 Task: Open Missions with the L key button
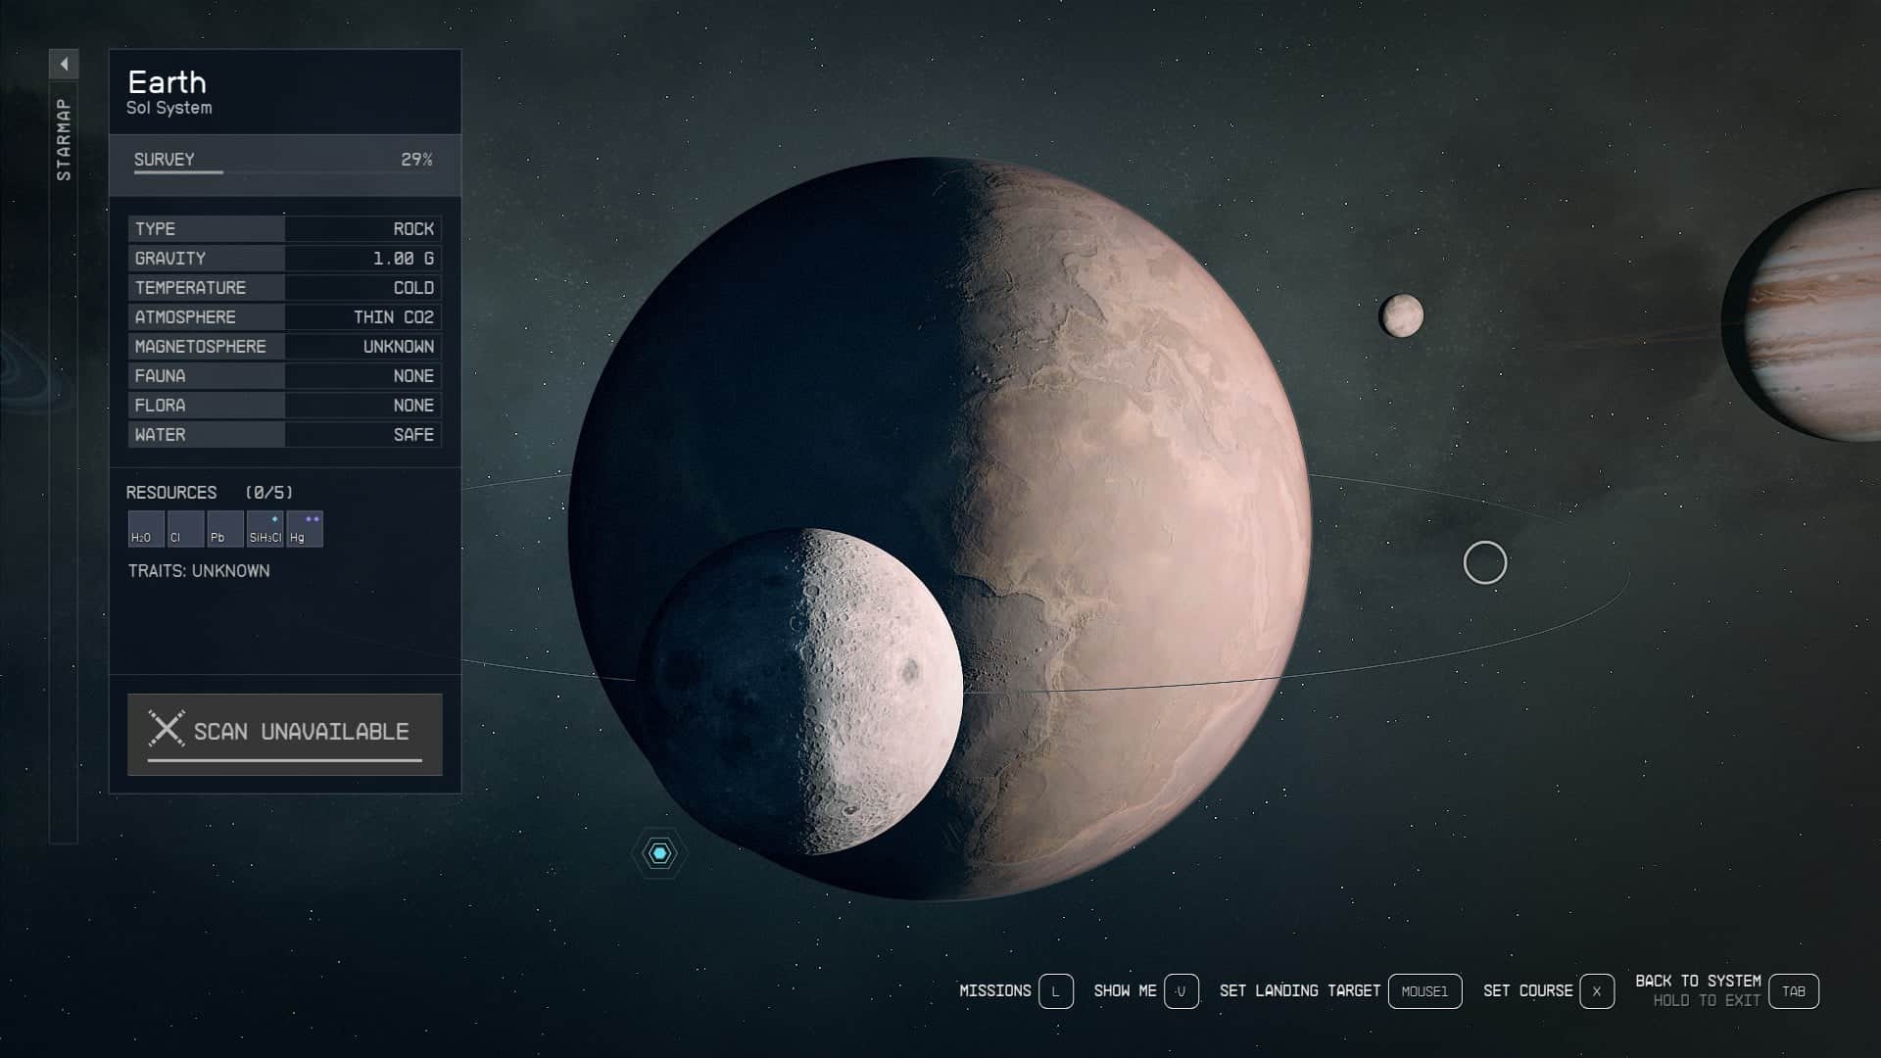point(1056,991)
